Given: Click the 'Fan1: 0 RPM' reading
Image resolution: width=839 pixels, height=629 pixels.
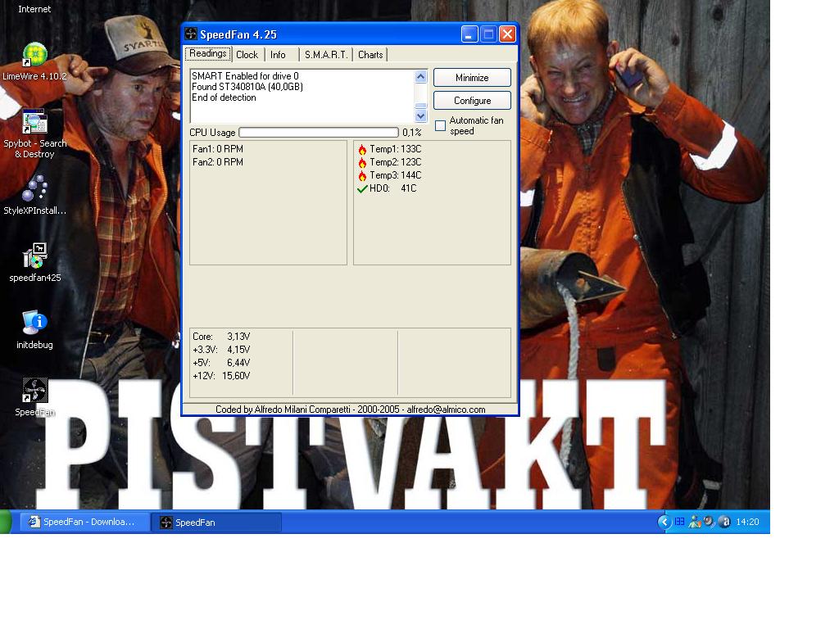Looking at the screenshot, I should 218,149.
